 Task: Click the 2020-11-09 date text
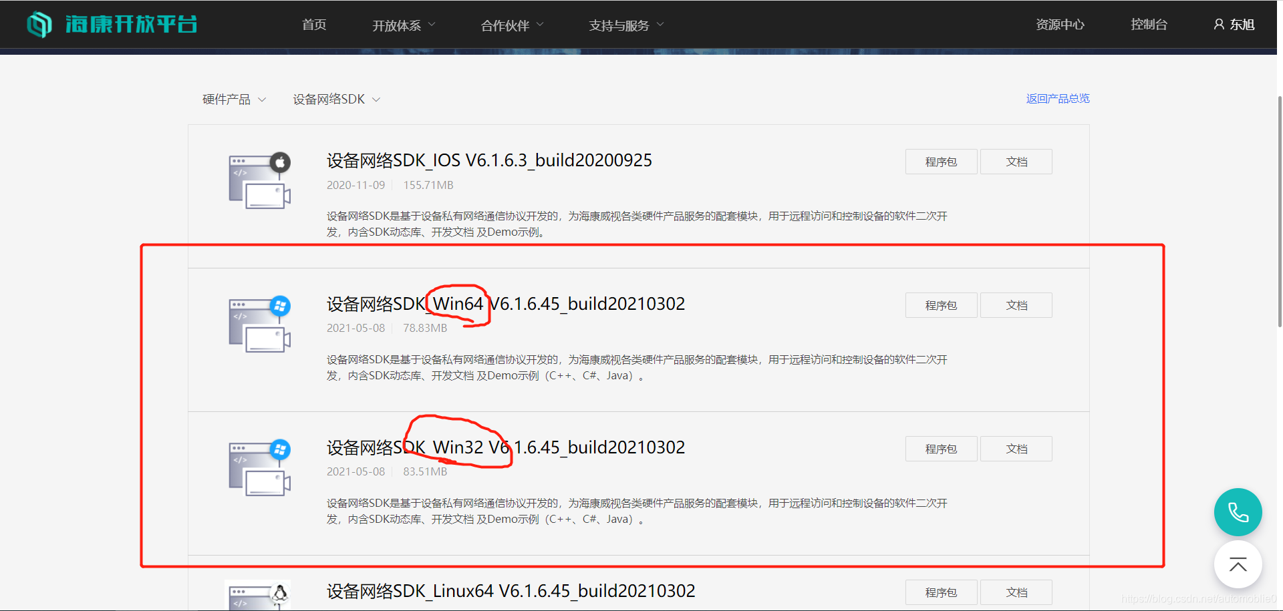(355, 185)
